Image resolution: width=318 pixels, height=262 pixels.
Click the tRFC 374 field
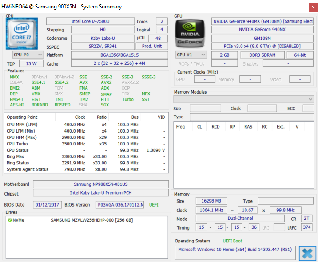coord(306,227)
